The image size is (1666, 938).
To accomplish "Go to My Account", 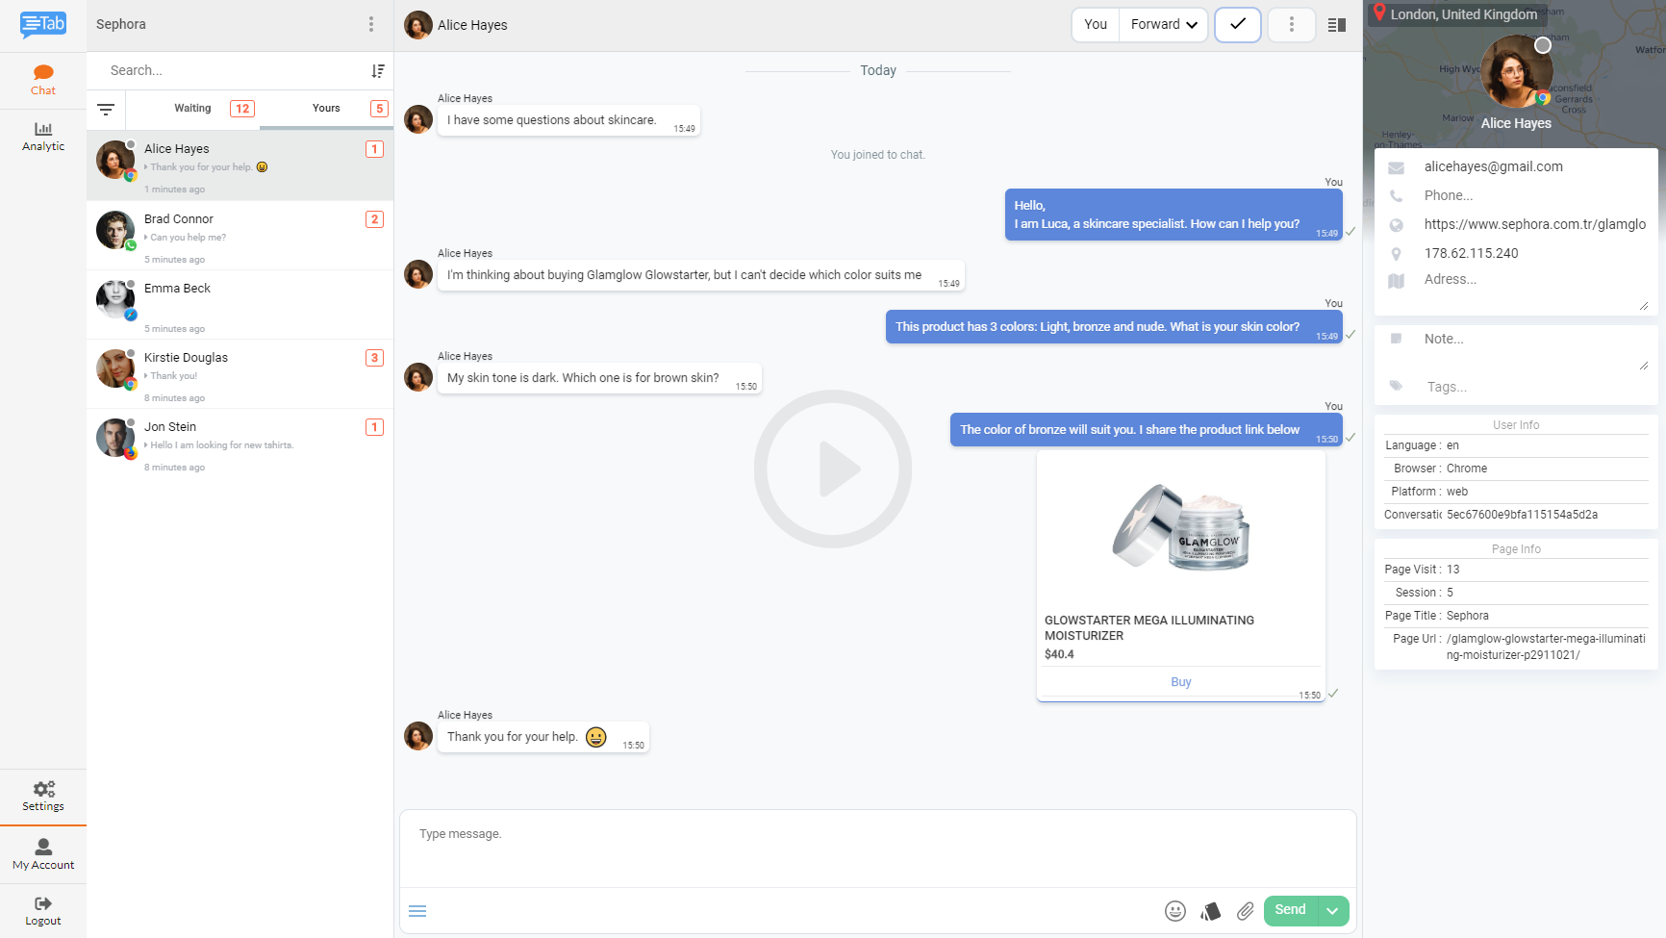I will coord(42,854).
